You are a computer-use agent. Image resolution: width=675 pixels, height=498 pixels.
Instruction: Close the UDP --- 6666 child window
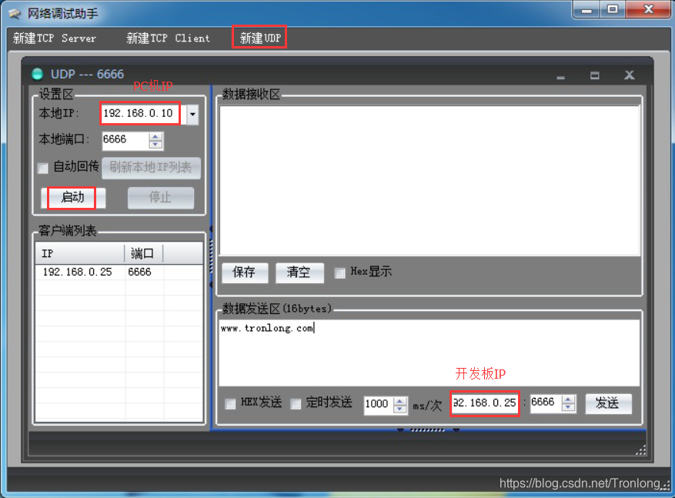pyautogui.click(x=630, y=75)
